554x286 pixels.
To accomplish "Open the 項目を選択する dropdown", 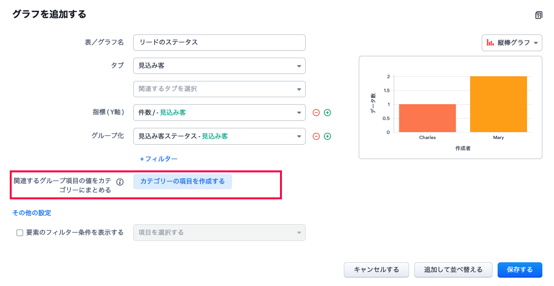I will click(x=219, y=233).
